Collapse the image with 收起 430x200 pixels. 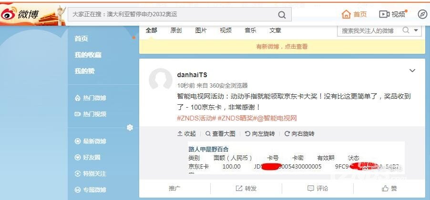[186, 134]
